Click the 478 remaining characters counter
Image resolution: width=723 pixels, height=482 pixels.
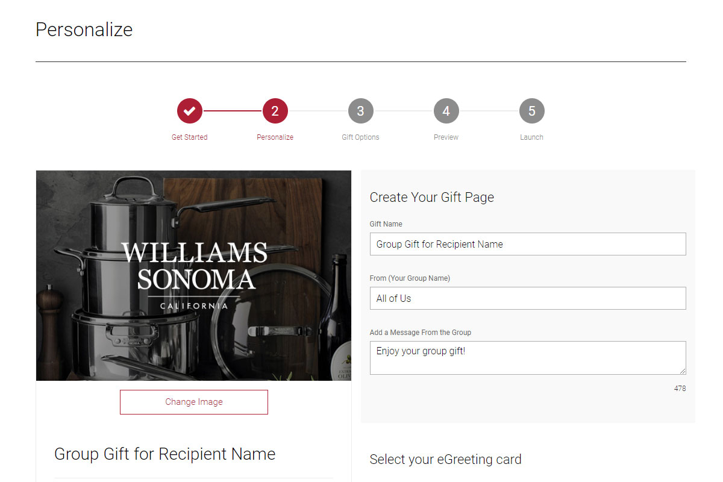point(680,389)
